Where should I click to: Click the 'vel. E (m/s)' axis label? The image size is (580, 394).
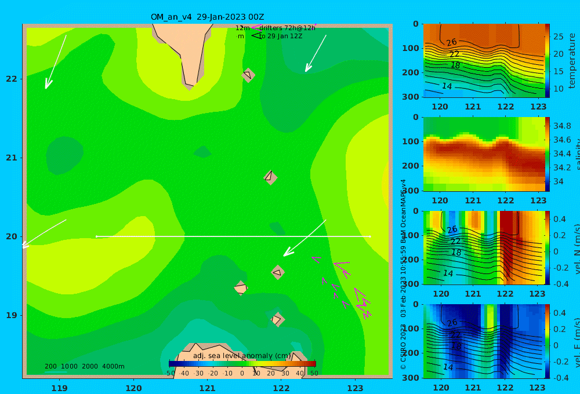577,342
